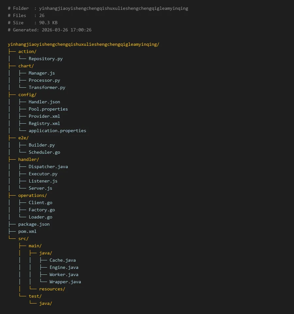Open Factory.go file

[x=41, y=210]
